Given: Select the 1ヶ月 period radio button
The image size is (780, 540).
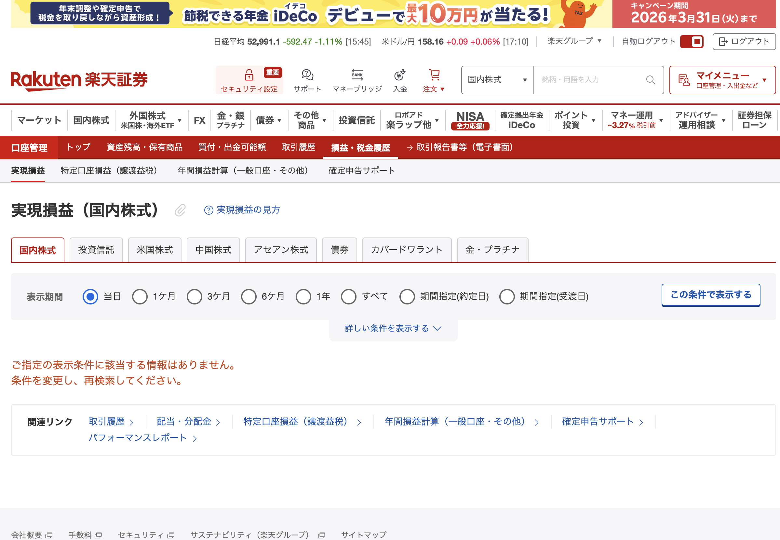Looking at the screenshot, I should coord(140,297).
